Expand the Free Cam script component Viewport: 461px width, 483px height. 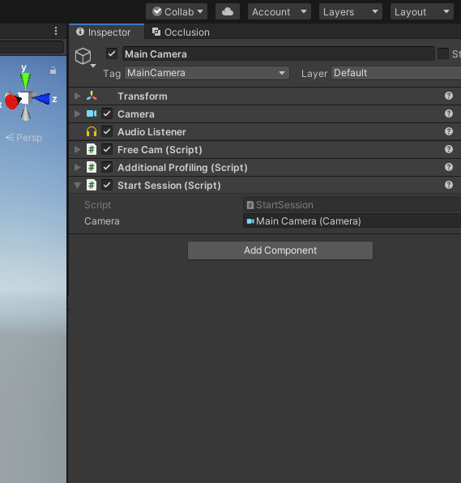[77, 150]
